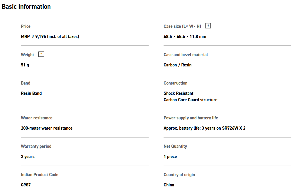Click the Indian Product Code label

[x=40, y=175]
